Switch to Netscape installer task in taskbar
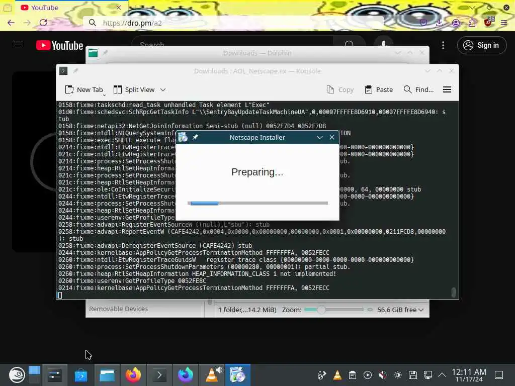The width and height of the screenshot is (515, 386). click(238, 375)
